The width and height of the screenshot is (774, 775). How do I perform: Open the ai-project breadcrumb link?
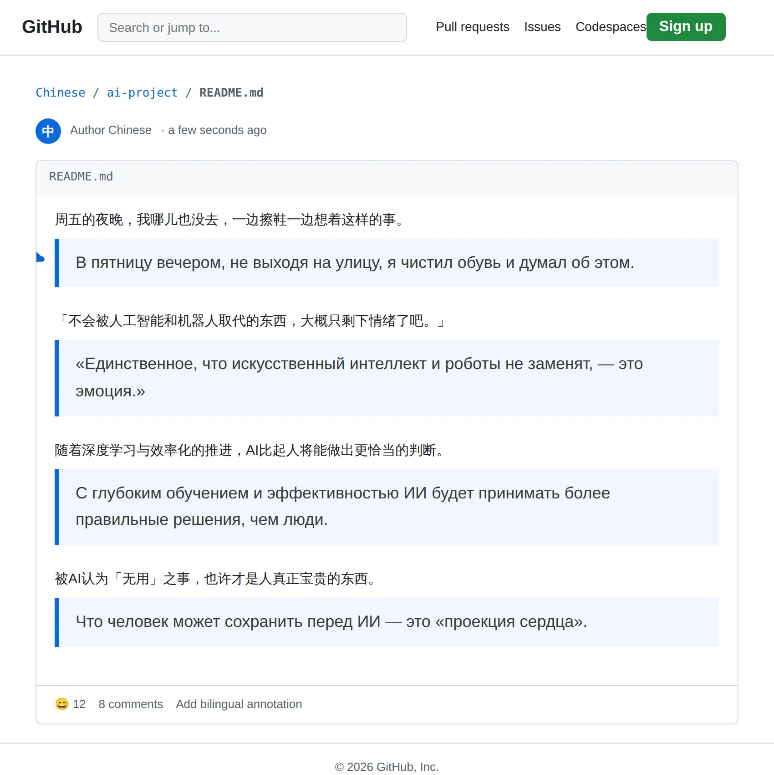click(142, 92)
